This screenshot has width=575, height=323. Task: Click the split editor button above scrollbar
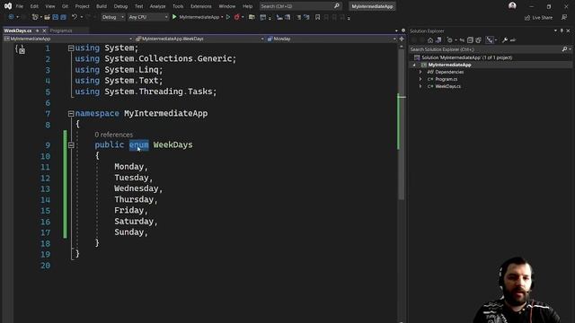tap(402, 39)
